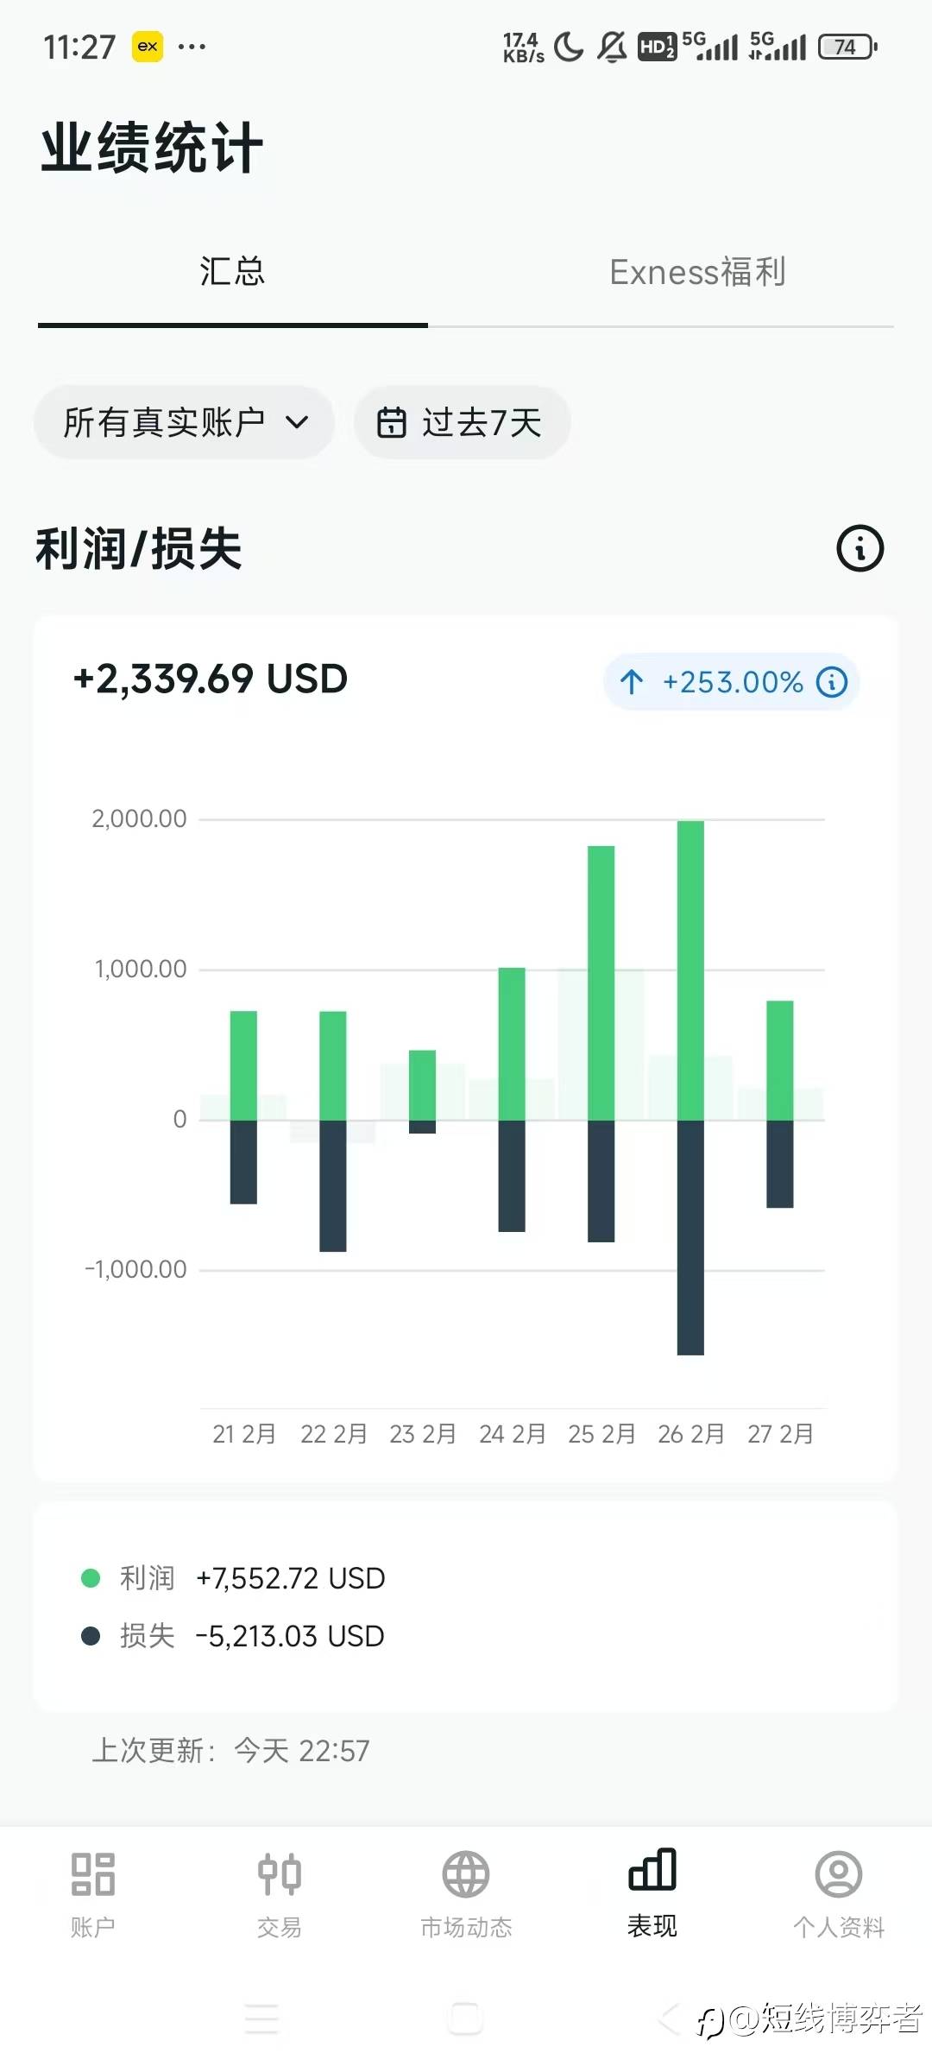The width and height of the screenshot is (932, 2072).
Task: Select the 25 2月 green profit bar
Action: pos(601,982)
